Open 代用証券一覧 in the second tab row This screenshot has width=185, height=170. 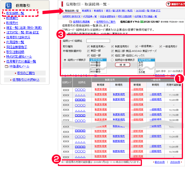[90, 16]
